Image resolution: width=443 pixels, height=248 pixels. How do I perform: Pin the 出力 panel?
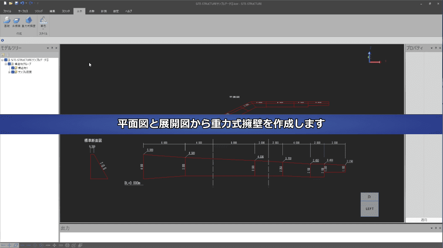[x=436, y=228]
